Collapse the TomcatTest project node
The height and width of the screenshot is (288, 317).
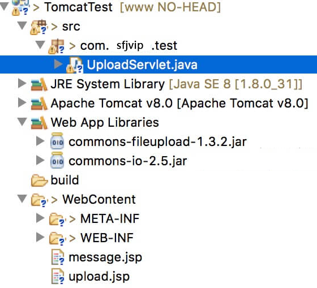[x=5, y=6]
